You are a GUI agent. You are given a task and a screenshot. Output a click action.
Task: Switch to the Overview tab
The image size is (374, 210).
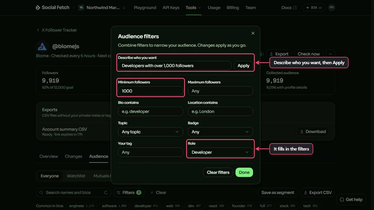point(49,156)
